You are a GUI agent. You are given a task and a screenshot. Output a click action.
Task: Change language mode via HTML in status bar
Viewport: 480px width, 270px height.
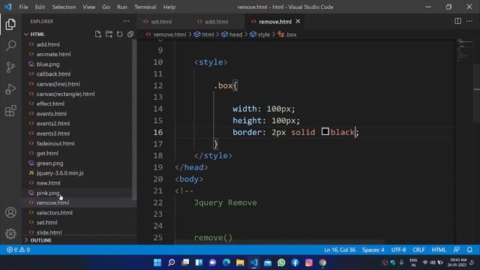[439, 250]
